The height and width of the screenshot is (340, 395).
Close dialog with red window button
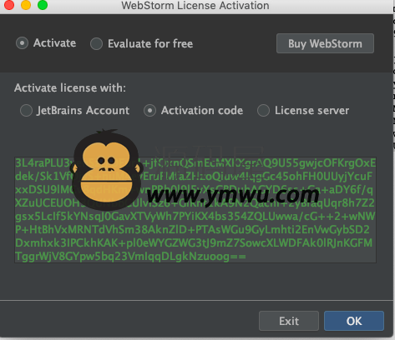[9, 5]
